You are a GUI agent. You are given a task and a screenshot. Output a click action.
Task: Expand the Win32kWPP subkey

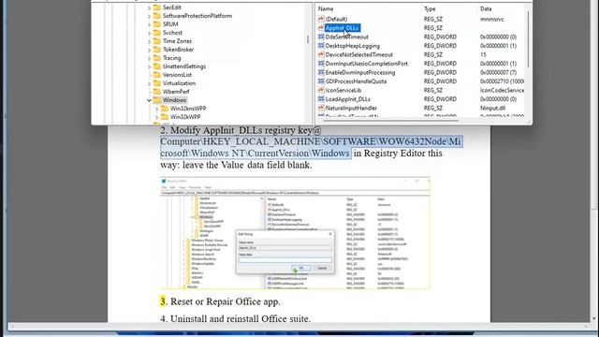click(x=157, y=117)
